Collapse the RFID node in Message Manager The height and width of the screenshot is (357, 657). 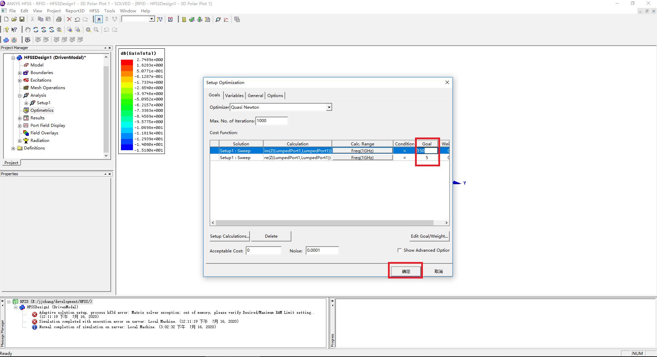[9, 302]
